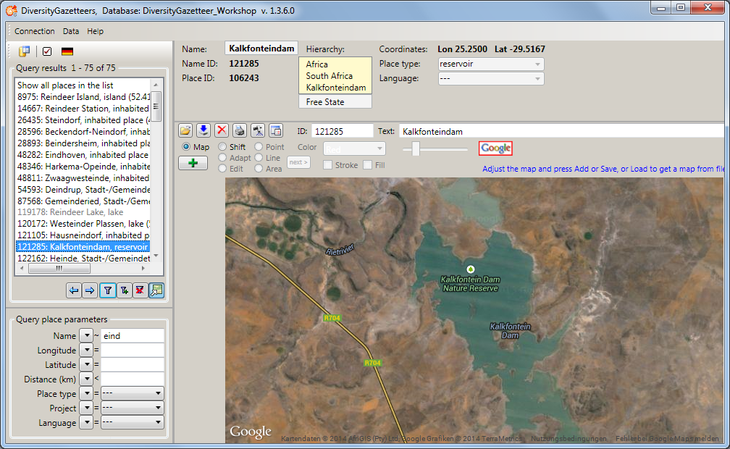This screenshot has width=730, height=449.
Task: Click the open folder icon in map toolbar
Action: click(185, 130)
